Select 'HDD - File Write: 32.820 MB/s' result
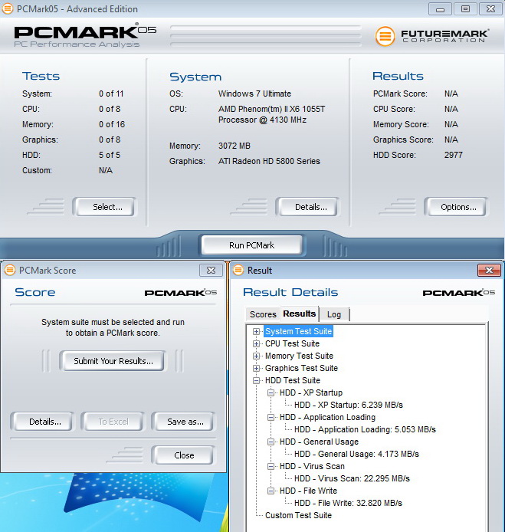This screenshot has width=505, height=532. [348, 503]
